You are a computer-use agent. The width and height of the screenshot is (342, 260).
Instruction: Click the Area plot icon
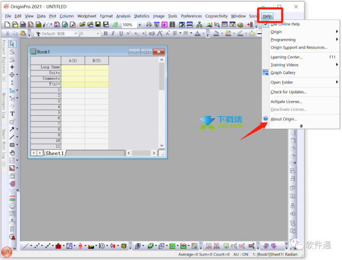pos(91,246)
